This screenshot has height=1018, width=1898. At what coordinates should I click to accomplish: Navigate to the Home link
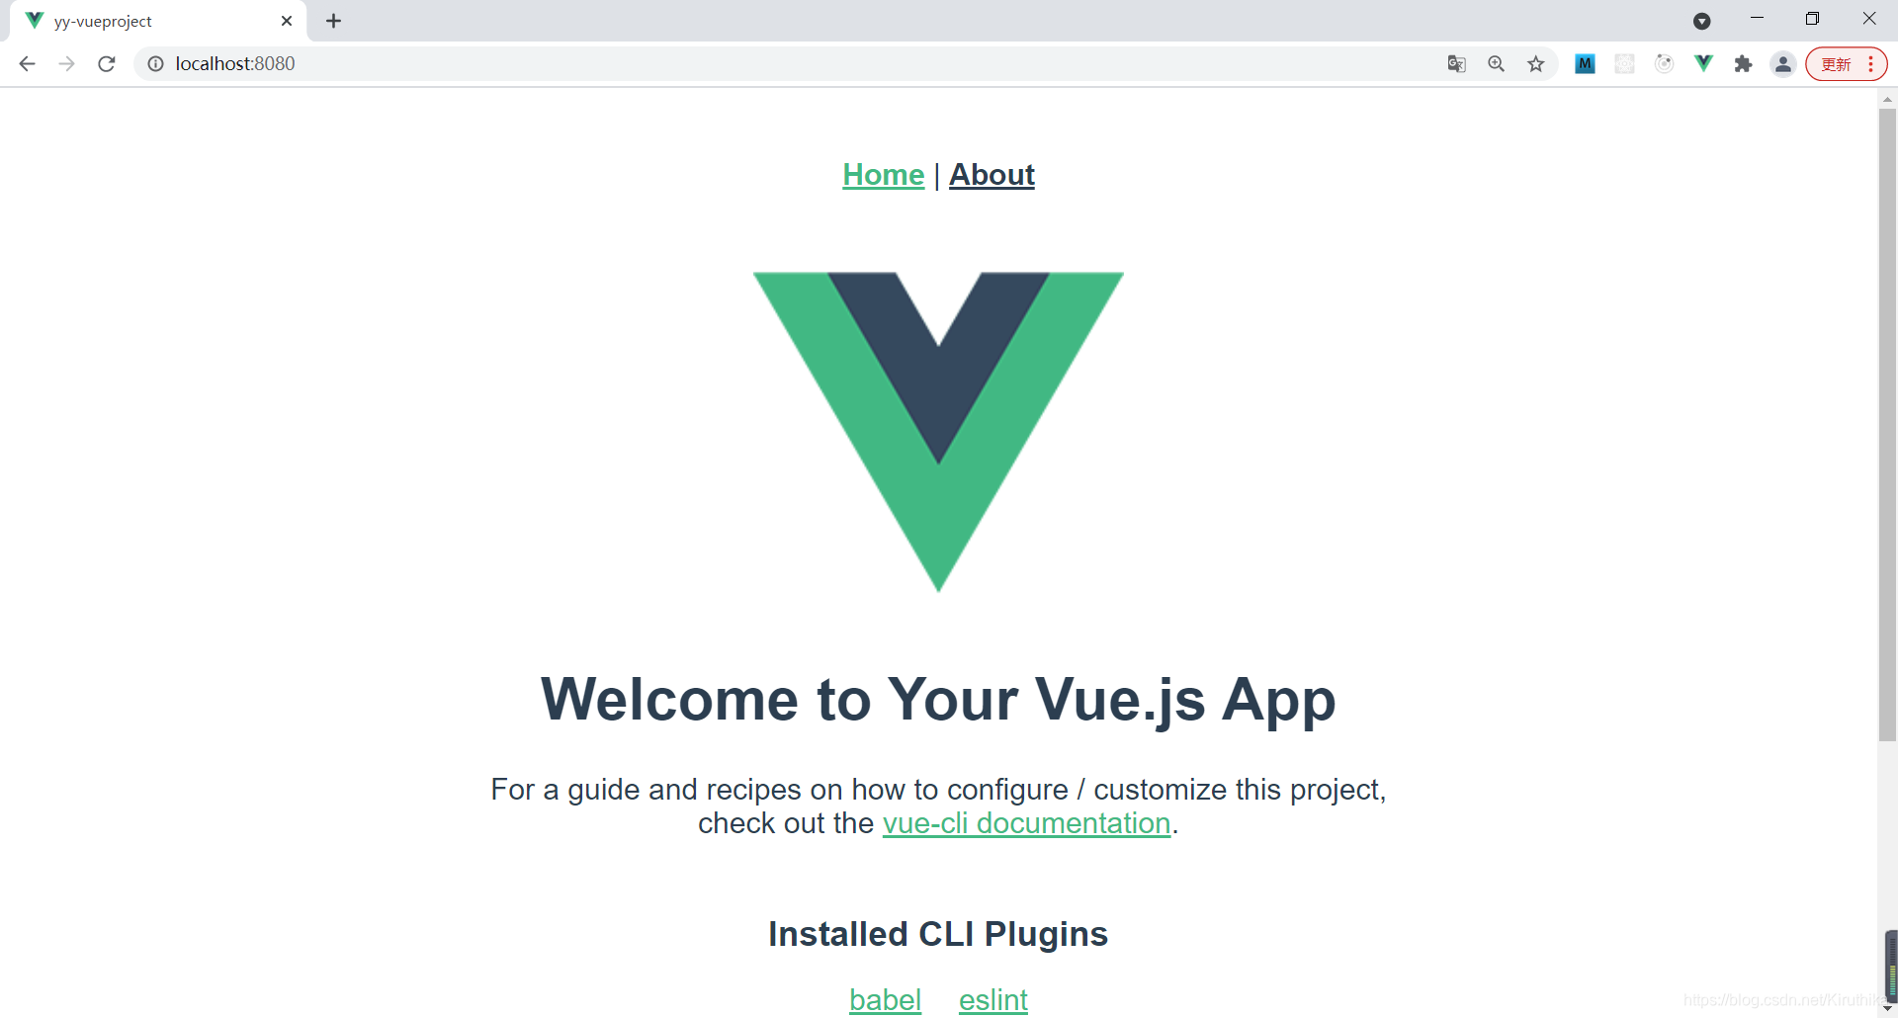pos(883,175)
